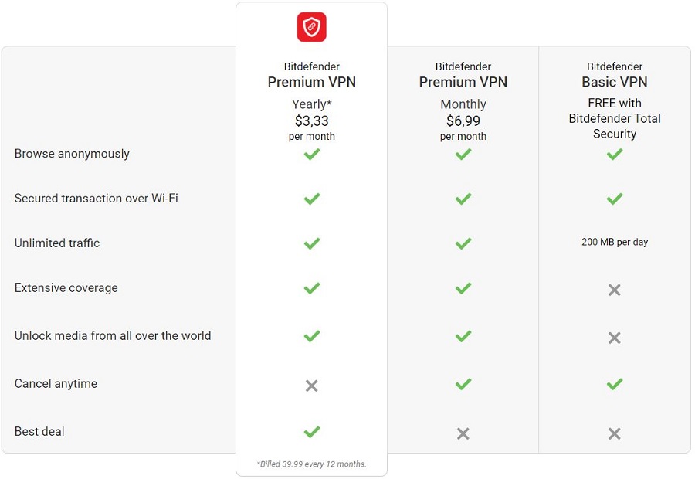Click the 200 MB per day text
695x479 pixels.
click(x=615, y=242)
